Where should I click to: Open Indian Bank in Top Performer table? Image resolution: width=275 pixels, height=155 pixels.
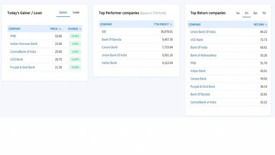tap(109, 63)
